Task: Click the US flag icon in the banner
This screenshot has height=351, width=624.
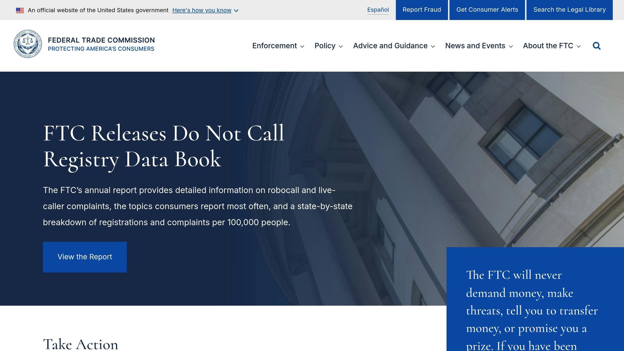Action: (20, 10)
